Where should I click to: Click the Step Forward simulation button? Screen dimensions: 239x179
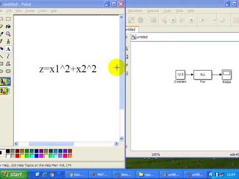click(x=182, y=20)
